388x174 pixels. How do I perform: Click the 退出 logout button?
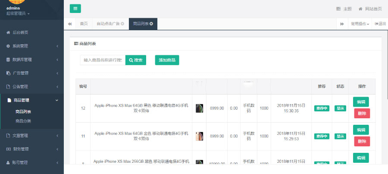tap(380, 24)
